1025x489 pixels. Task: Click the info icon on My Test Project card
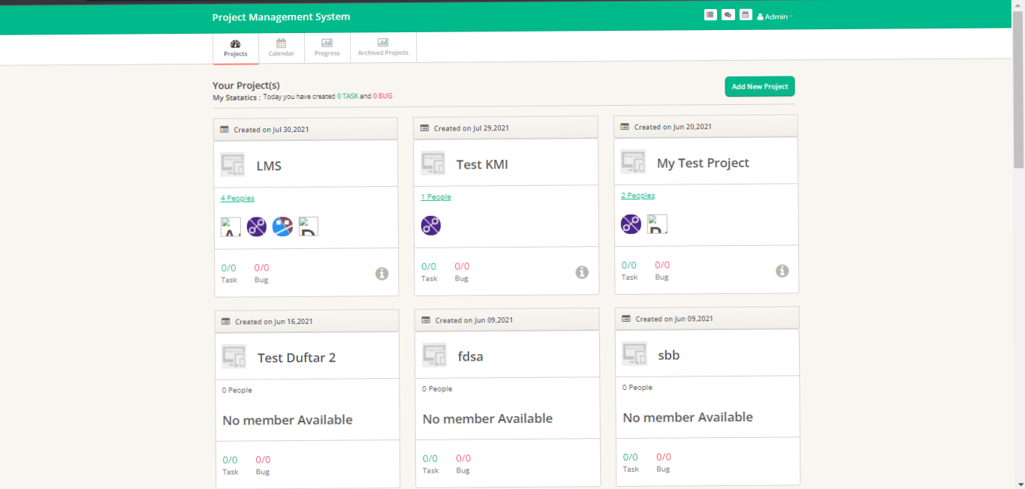pyautogui.click(x=783, y=271)
